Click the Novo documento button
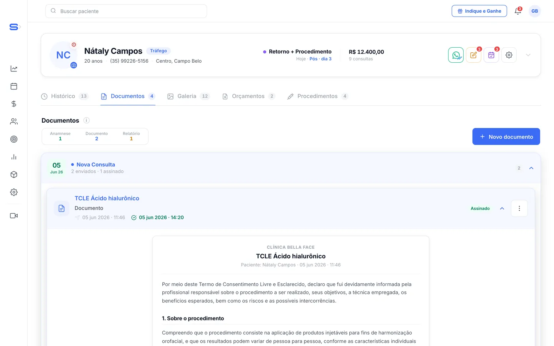The height and width of the screenshot is (346, 554). 506,136
